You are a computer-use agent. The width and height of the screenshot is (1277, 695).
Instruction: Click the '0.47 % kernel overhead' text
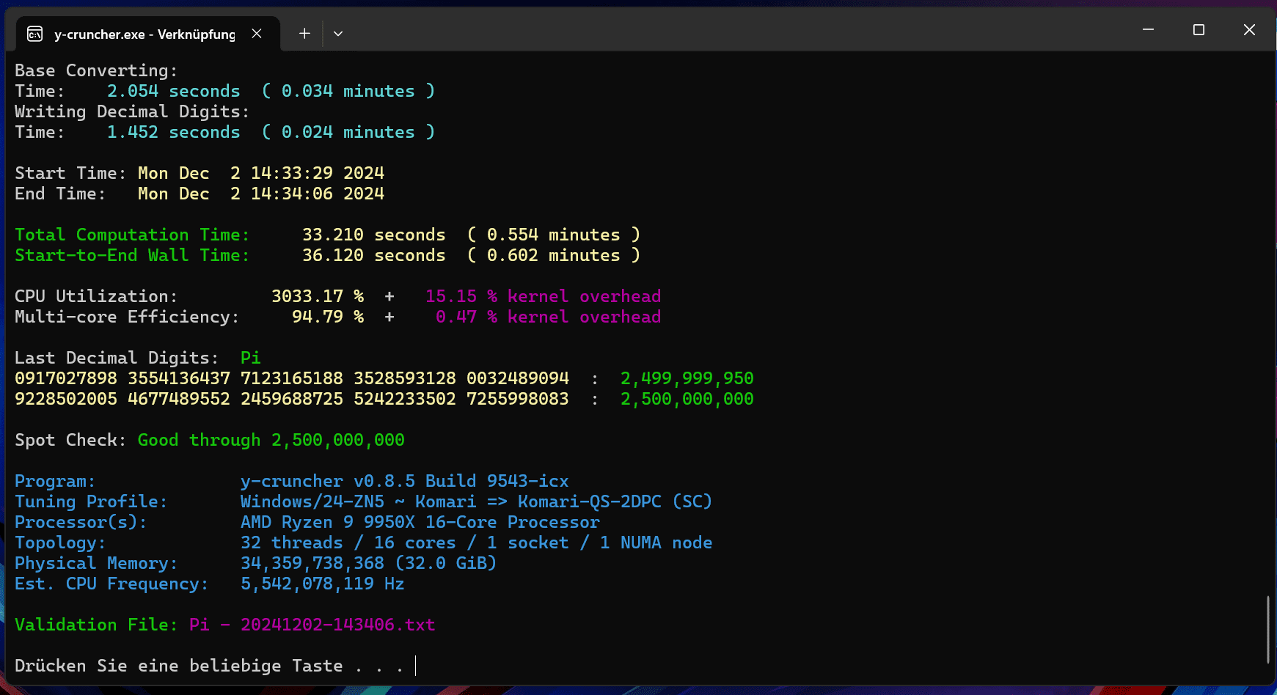click(549, 317)
